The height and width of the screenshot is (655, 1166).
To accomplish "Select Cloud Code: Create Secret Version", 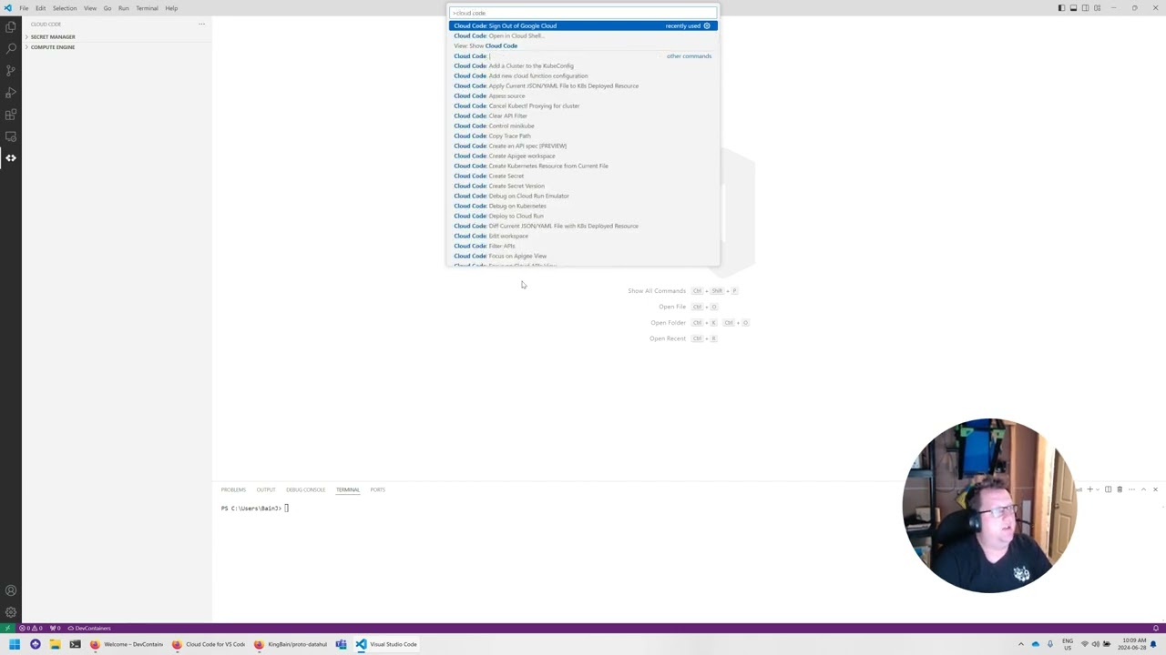I will pyautogui.click(x=583, y=186).
